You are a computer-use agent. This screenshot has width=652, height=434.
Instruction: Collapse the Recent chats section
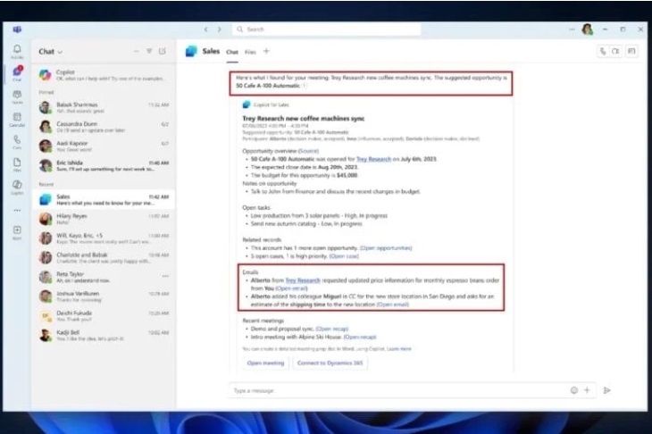[x=46, y=184]
